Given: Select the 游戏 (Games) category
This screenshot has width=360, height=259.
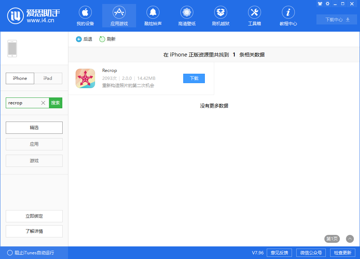Looking at the screenshot, I should point(34,160).
